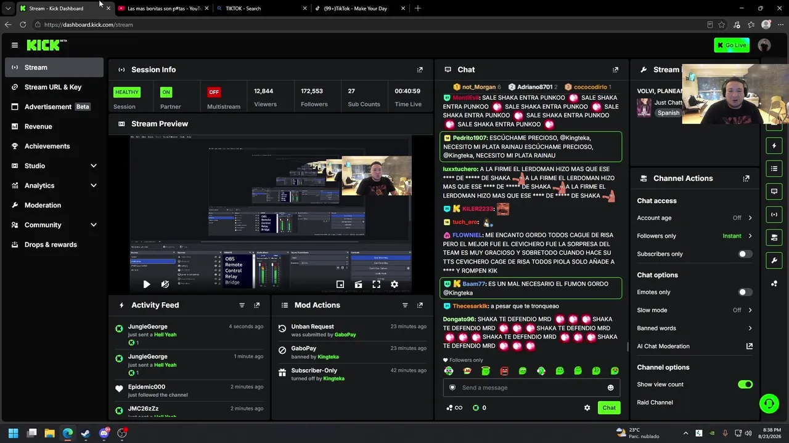
Task: Insert the green halo emote
Action: (486, 371)
